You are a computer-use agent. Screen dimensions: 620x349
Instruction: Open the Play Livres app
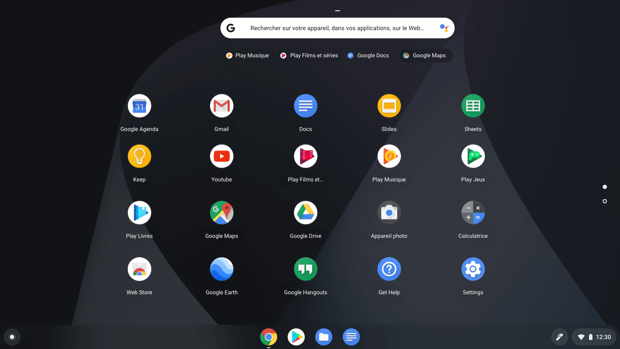coord(139,213)
